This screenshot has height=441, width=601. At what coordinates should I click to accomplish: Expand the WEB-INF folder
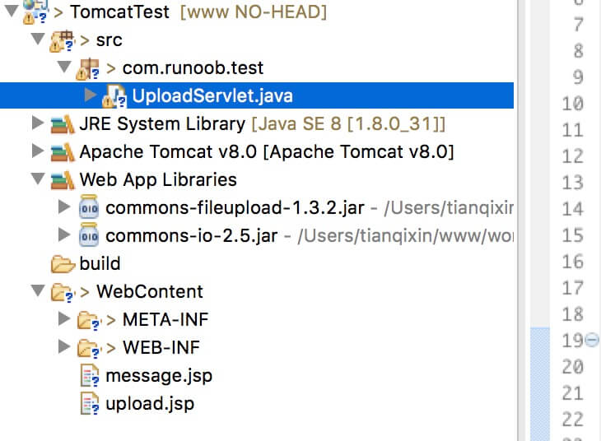(63, 347)
